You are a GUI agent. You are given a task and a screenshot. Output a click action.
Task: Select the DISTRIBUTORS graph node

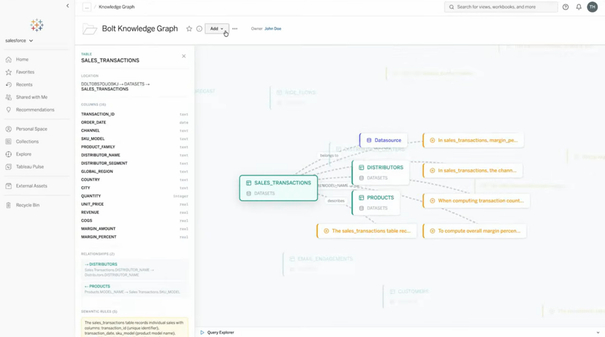click(381, 173)
